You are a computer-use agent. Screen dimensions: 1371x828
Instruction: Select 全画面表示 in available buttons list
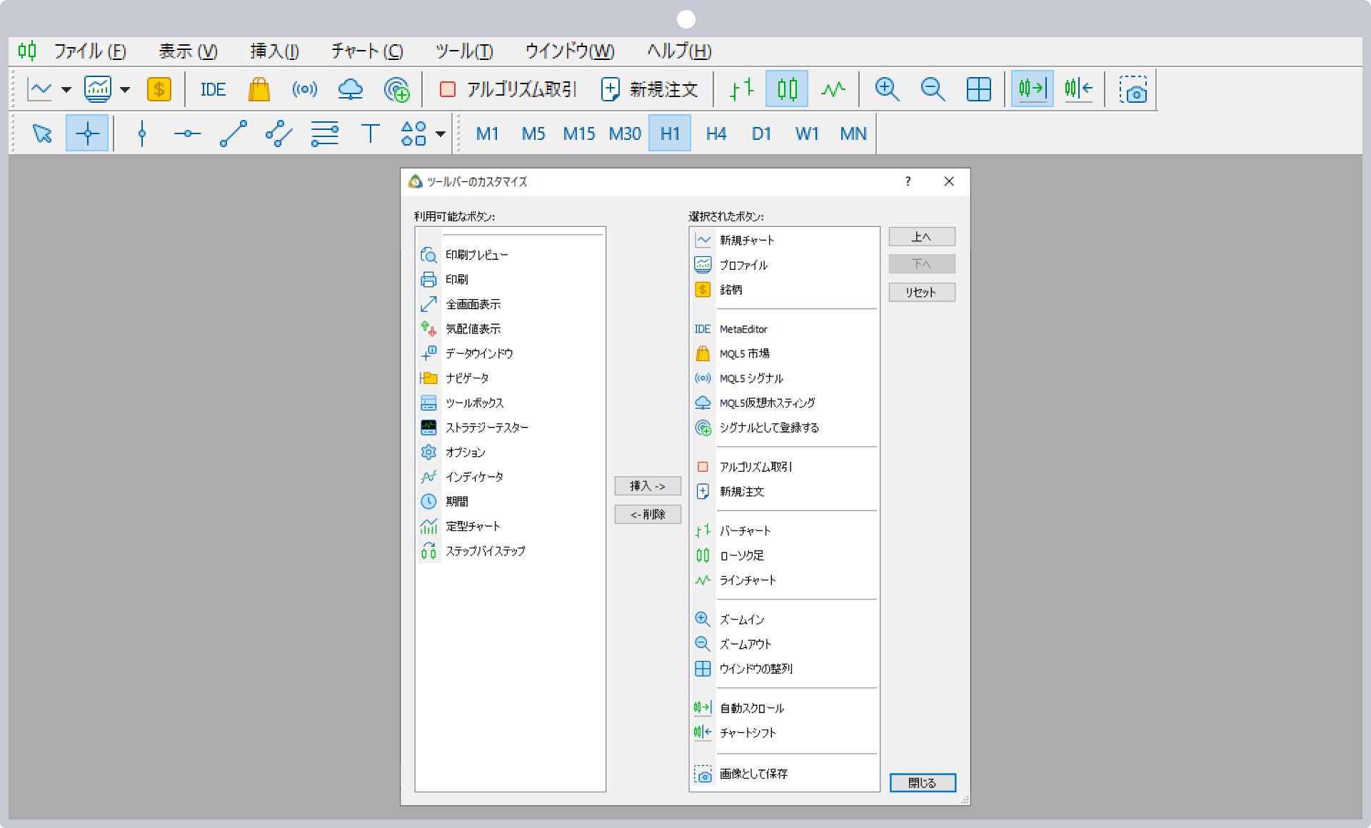point(510,304)
